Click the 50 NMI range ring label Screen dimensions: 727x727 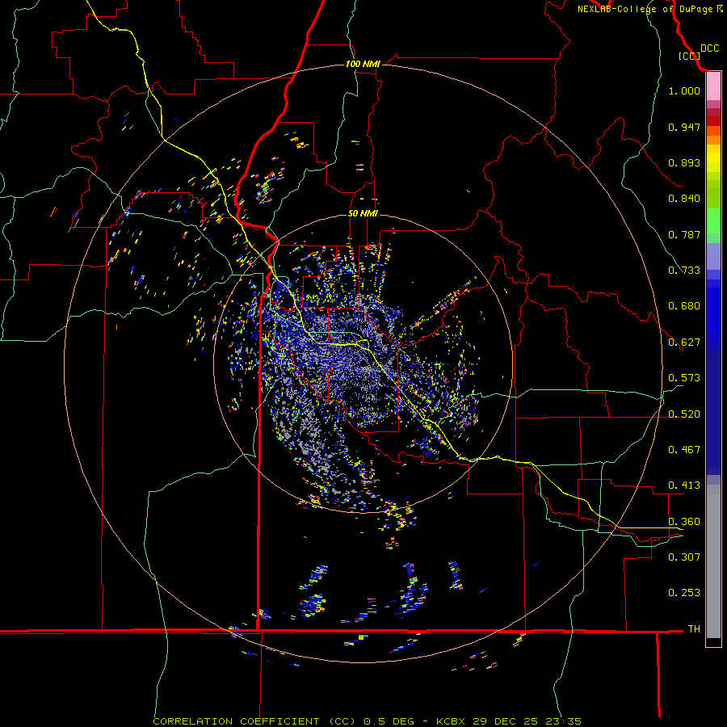[x=363, y=213]
